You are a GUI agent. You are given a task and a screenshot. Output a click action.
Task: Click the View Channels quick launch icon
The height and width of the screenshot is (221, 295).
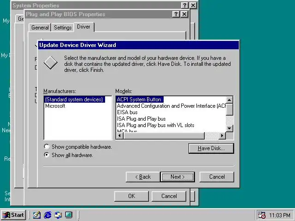tap(69, 215)
